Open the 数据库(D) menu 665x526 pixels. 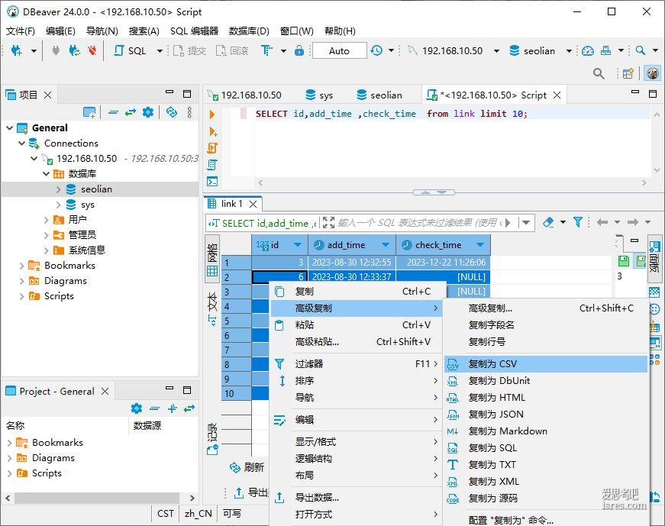[249, 31]
